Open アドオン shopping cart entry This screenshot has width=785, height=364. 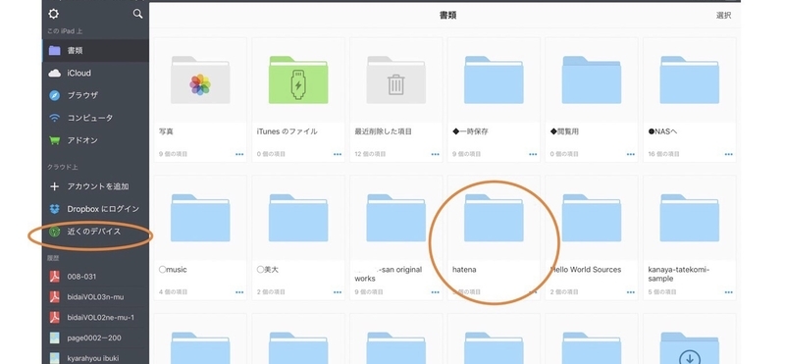[x=95, y=140]
